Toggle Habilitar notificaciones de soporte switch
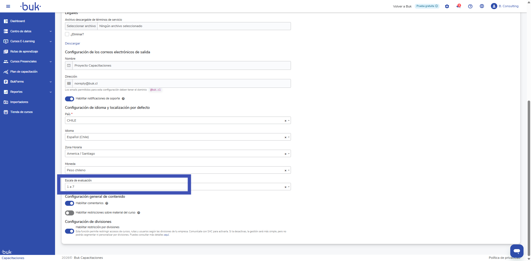The width and height of the screenshot is (531, 261). point(69,99)
